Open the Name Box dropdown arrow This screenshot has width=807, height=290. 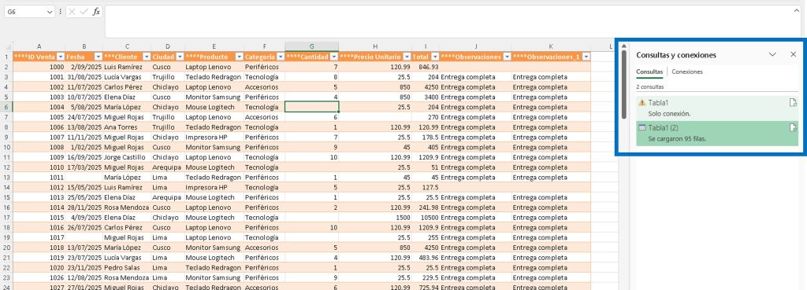coord(50,11)
